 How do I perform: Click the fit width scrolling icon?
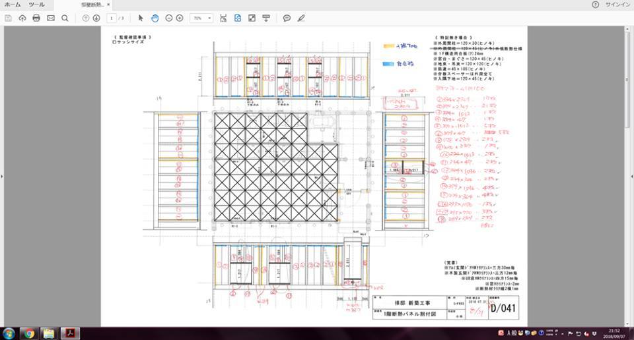click(x=223, y=18)
